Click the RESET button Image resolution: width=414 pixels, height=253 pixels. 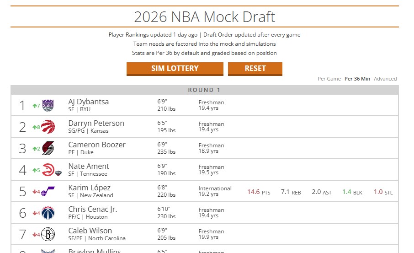255,69
